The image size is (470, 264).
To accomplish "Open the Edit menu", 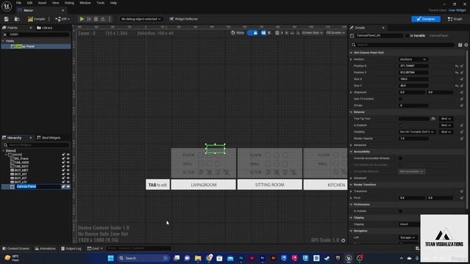I will tap(29, 3).
